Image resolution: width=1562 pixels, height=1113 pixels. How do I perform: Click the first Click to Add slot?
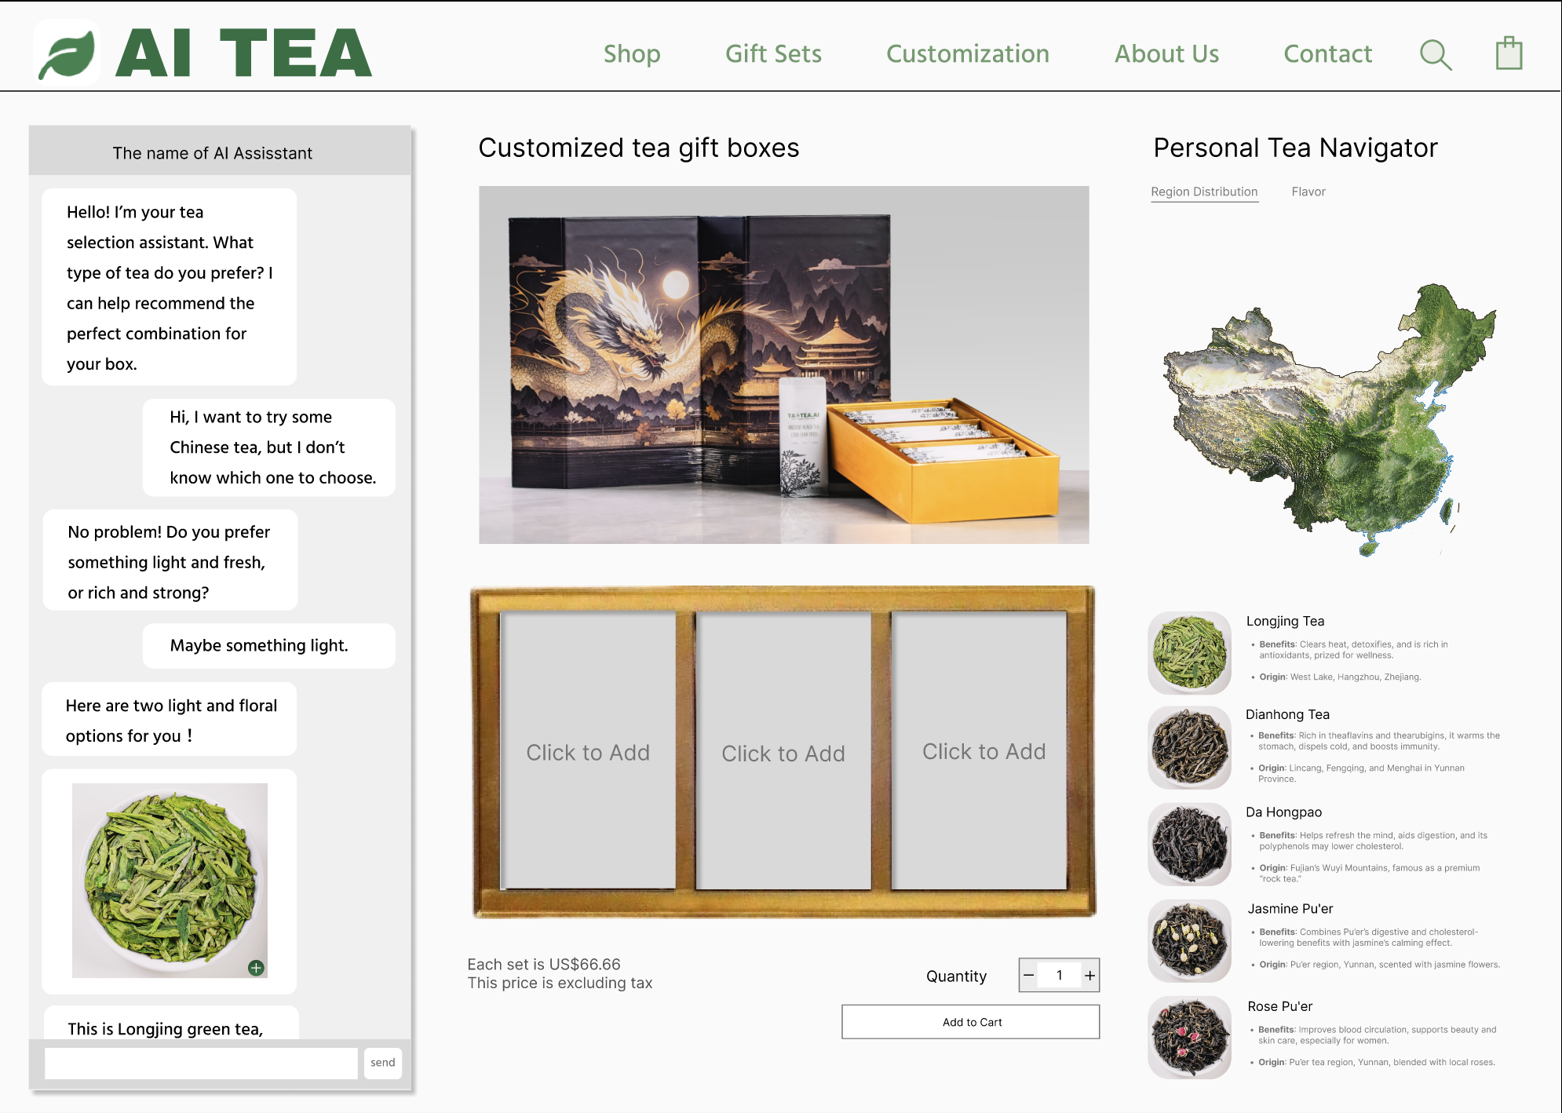pyautogui.click(x=587, y=751)
